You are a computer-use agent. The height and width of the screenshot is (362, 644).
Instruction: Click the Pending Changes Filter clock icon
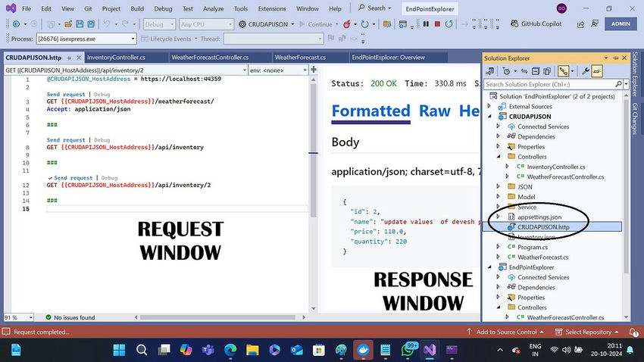point(506,71)
